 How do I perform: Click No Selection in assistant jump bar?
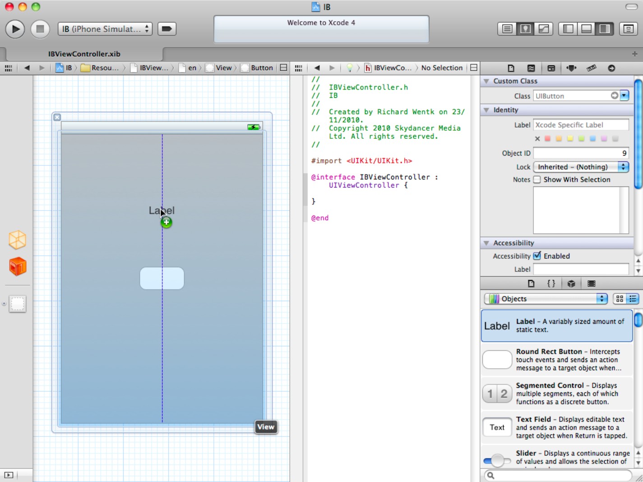(442, 68)
